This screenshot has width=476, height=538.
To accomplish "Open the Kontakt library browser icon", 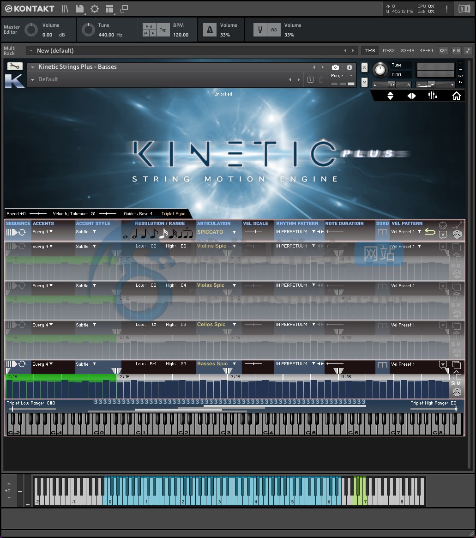I will (x=65, y=9).
